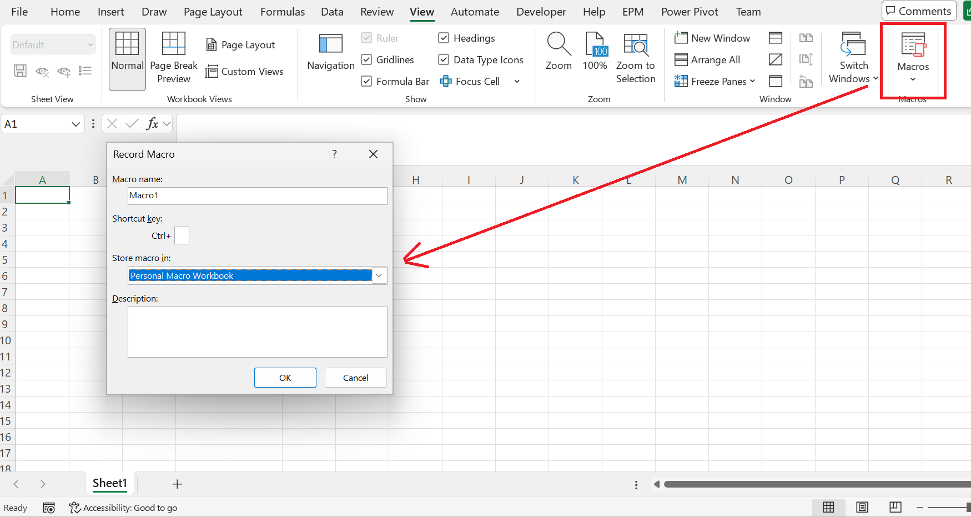The width and height of the screenshot is (971, 517).
Task: Confirm Record Macro with OK
Action: (x=285, y=378)
